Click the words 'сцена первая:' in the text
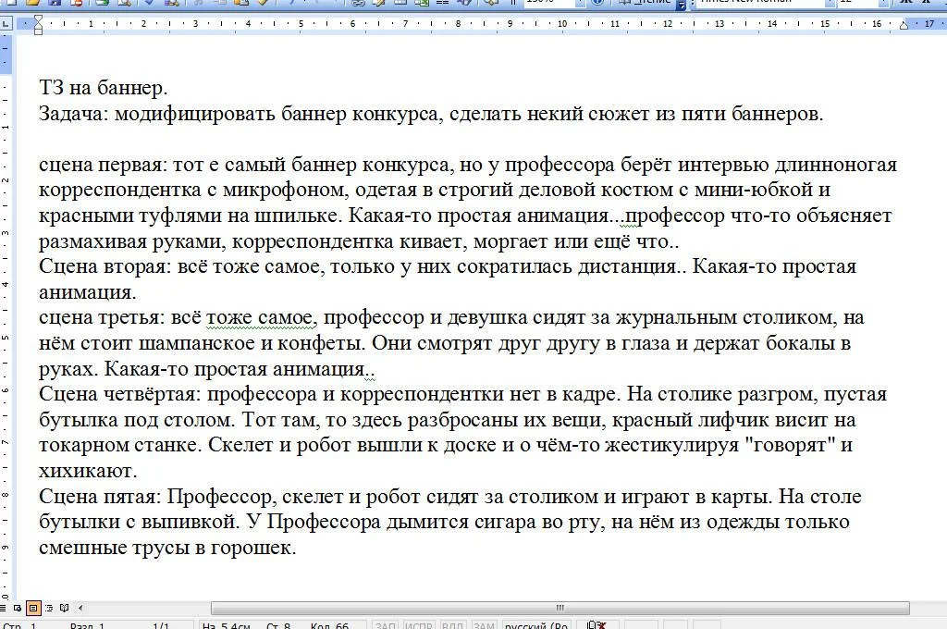The image size is (947, 629). tap(103, 165)
